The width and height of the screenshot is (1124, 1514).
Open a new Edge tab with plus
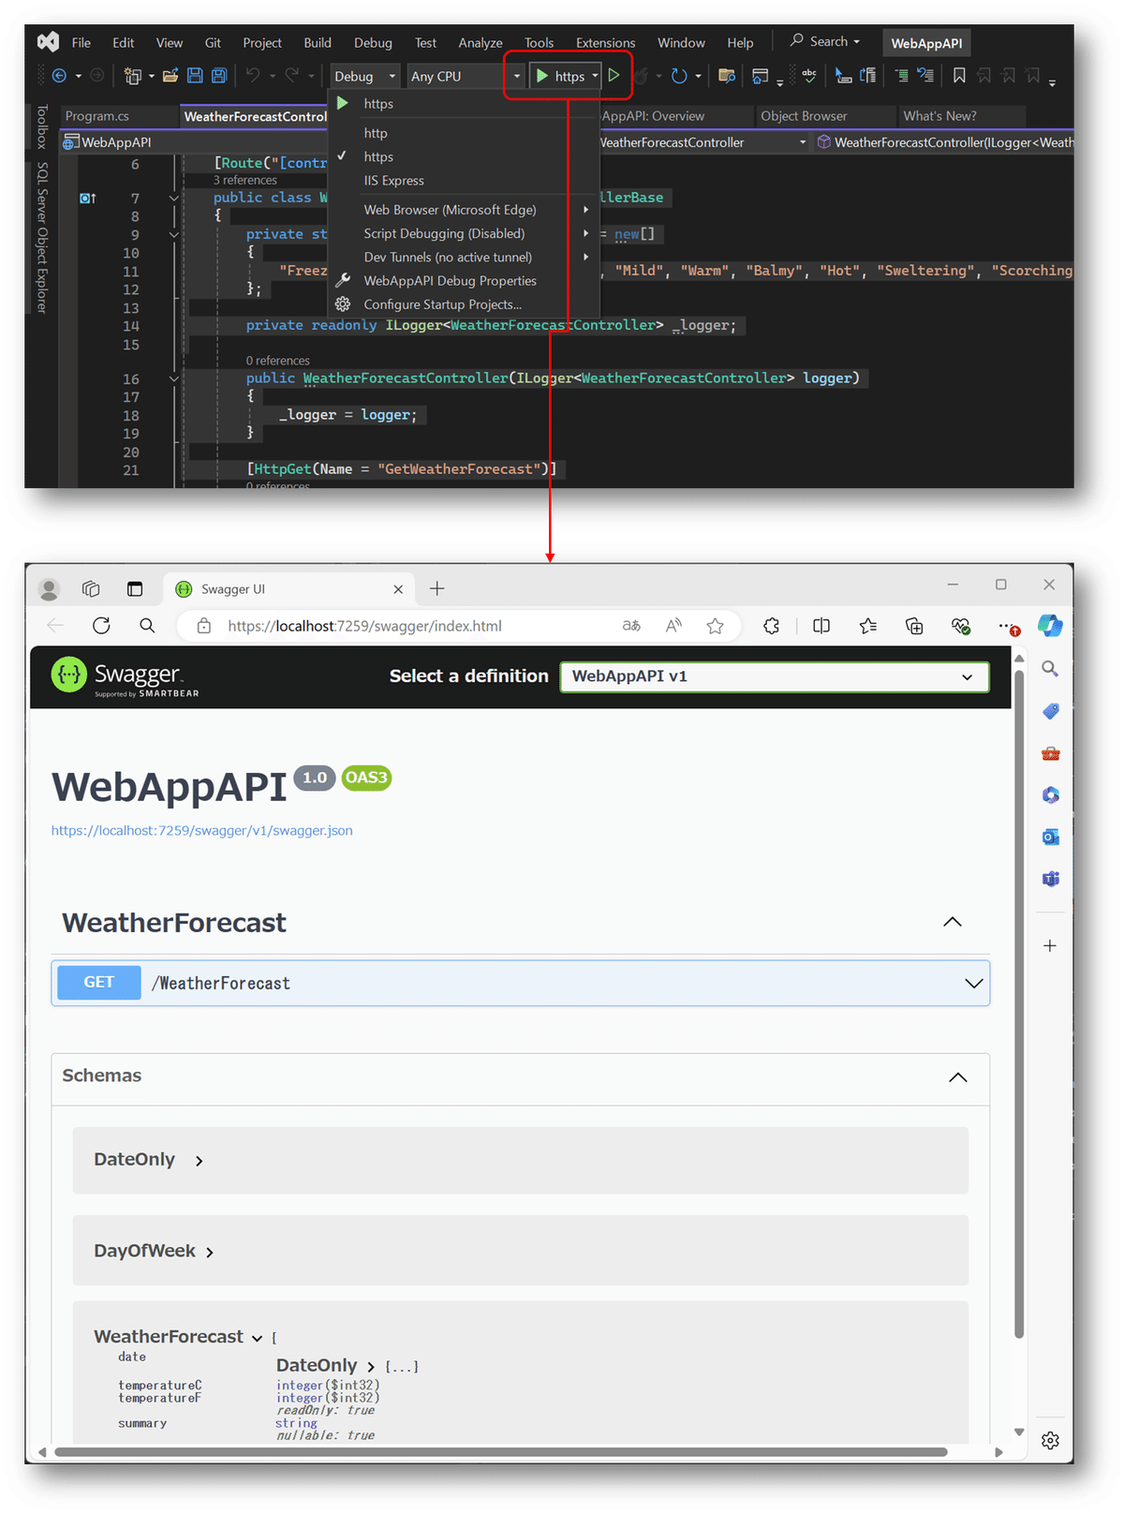tap(436, 588)
